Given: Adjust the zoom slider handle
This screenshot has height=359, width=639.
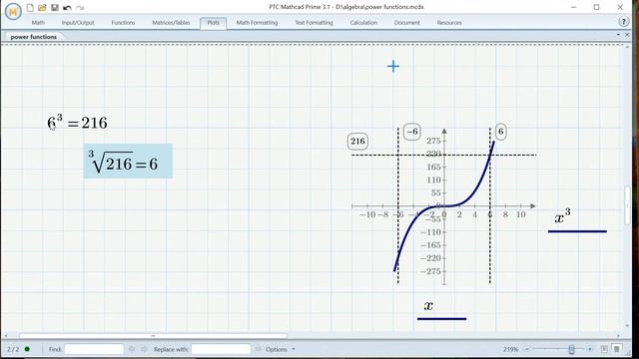Looking at the screenshot, I should [x=571, y=349].
